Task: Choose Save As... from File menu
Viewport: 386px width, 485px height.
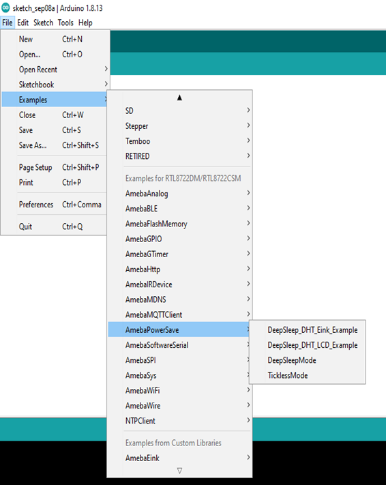Action: (x=55, y=145)
